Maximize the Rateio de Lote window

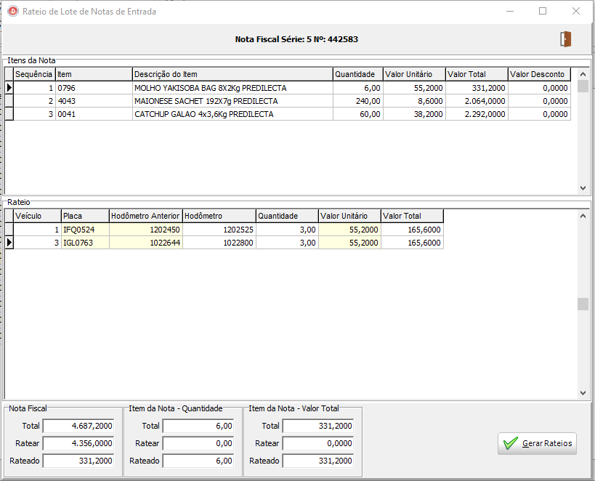tap(542, 12)
